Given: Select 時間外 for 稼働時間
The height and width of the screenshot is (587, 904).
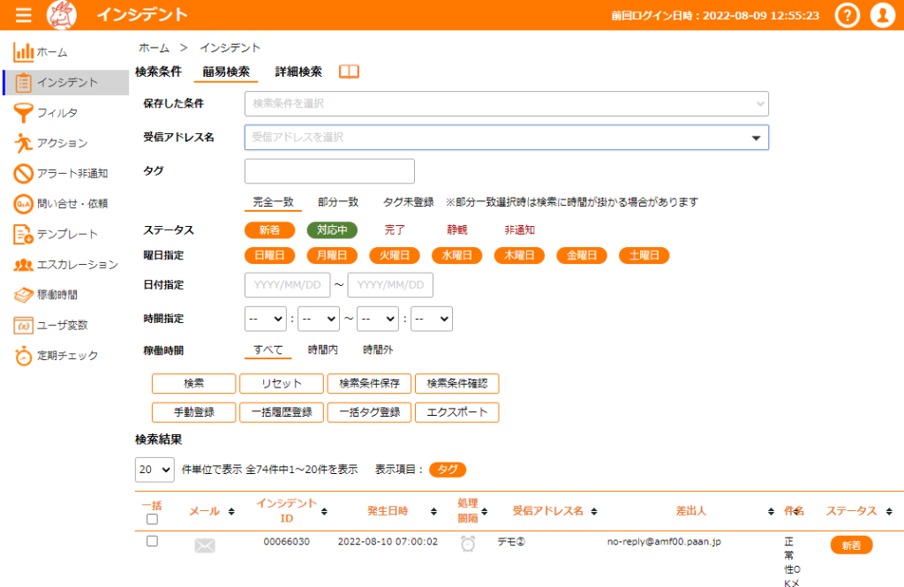Looking at the screenshot, I should [378, 350].
